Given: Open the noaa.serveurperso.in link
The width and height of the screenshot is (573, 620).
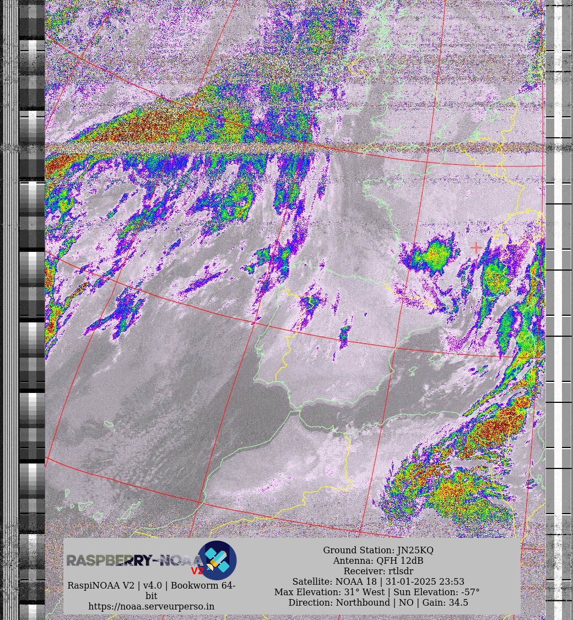Looking at the screenshot, I should 151,606.
